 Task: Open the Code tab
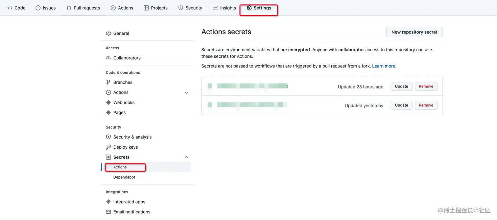pyautogui.click(x=16, y=8)
